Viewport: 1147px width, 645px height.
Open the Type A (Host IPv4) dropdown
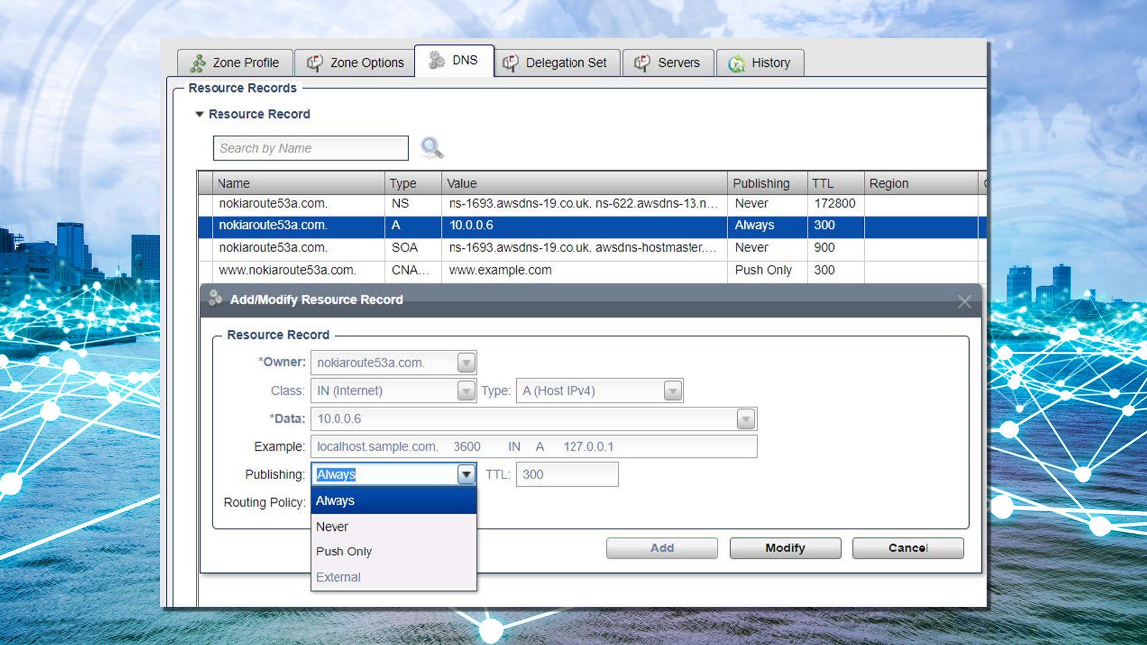click(x=673, y=391)
